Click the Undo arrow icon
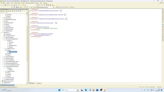 coord(19,5)
